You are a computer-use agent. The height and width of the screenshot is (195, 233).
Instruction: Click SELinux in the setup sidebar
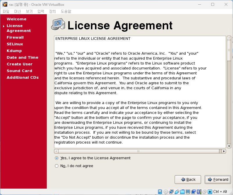[15, 44]
